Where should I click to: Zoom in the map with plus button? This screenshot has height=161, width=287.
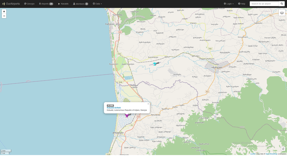coord(4,11)
